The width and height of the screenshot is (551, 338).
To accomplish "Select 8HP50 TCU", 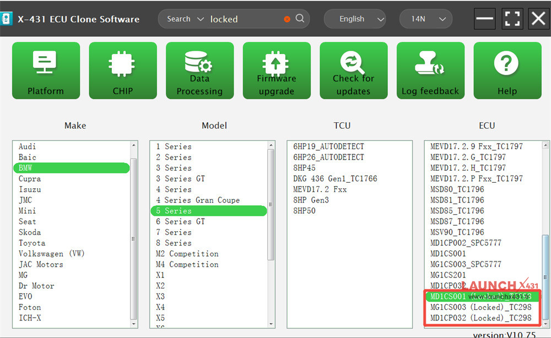I will pos(304,211).
